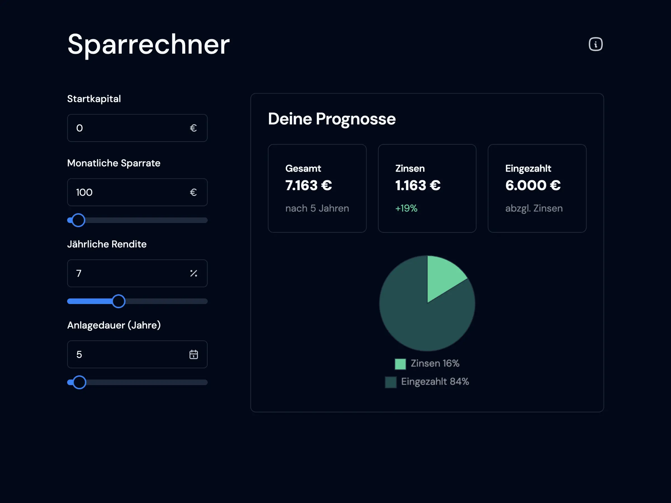Click the Gesamt 7.163 € card

tap(317, 188)
